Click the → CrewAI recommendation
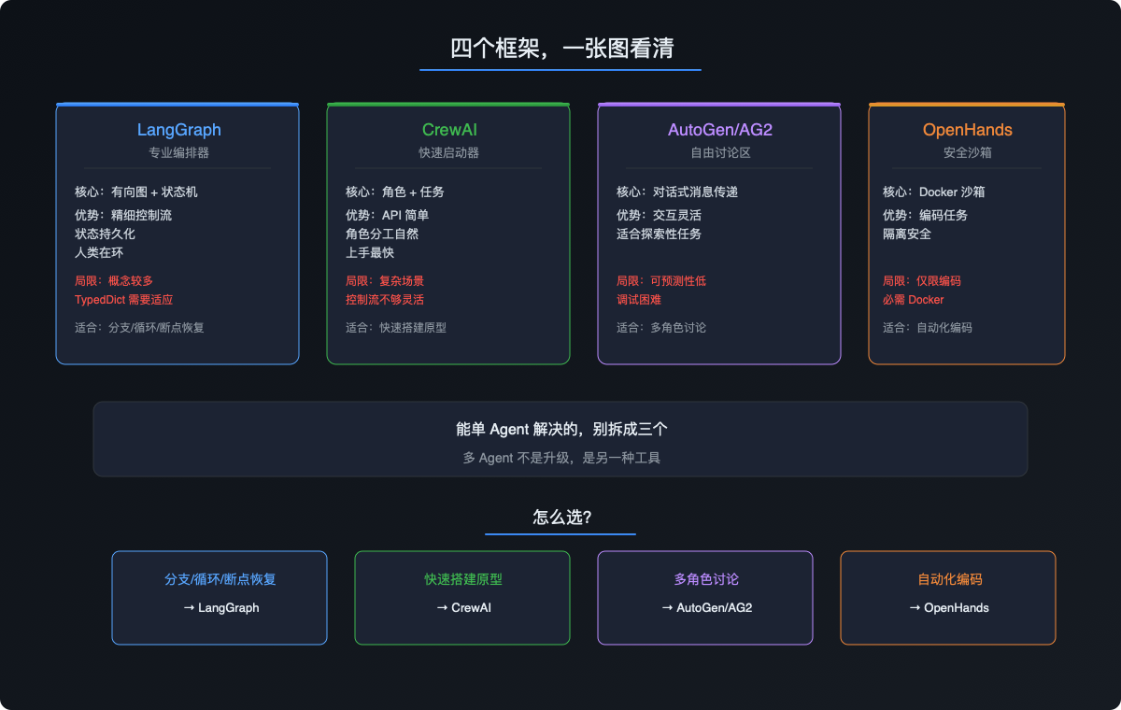Image resolution: width=1121 pixels, height=710 pixels. [463, 607]
